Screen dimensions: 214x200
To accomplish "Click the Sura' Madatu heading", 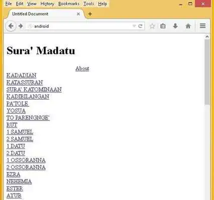I will coord(41,50).
